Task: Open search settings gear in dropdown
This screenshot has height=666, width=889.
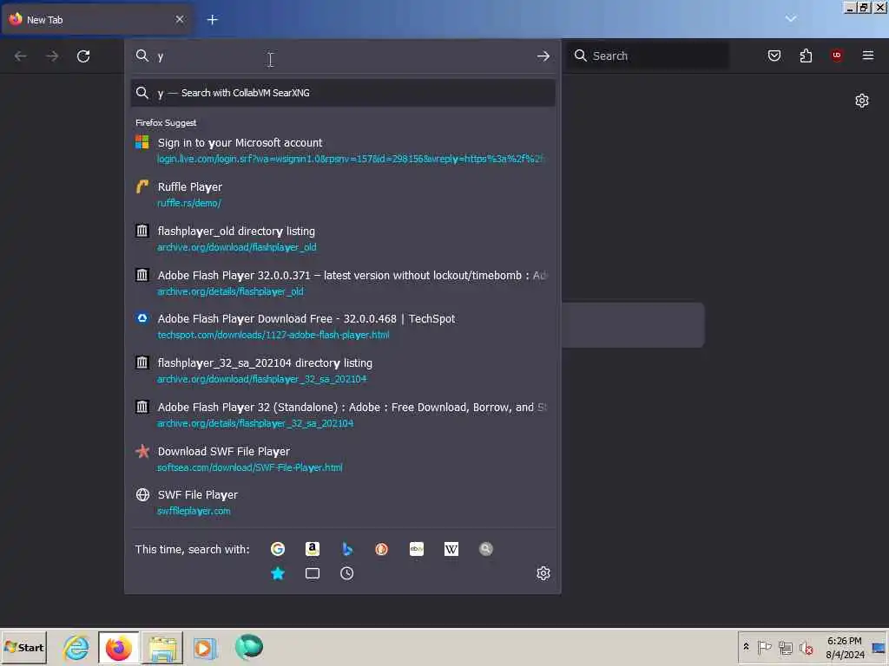Action: click(x=543, y=573)
